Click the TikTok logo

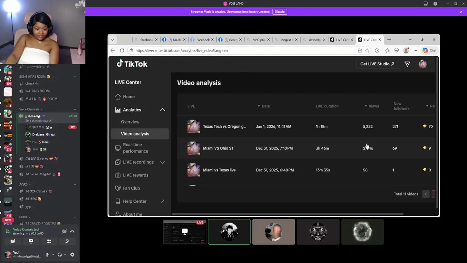click(132, 64)
